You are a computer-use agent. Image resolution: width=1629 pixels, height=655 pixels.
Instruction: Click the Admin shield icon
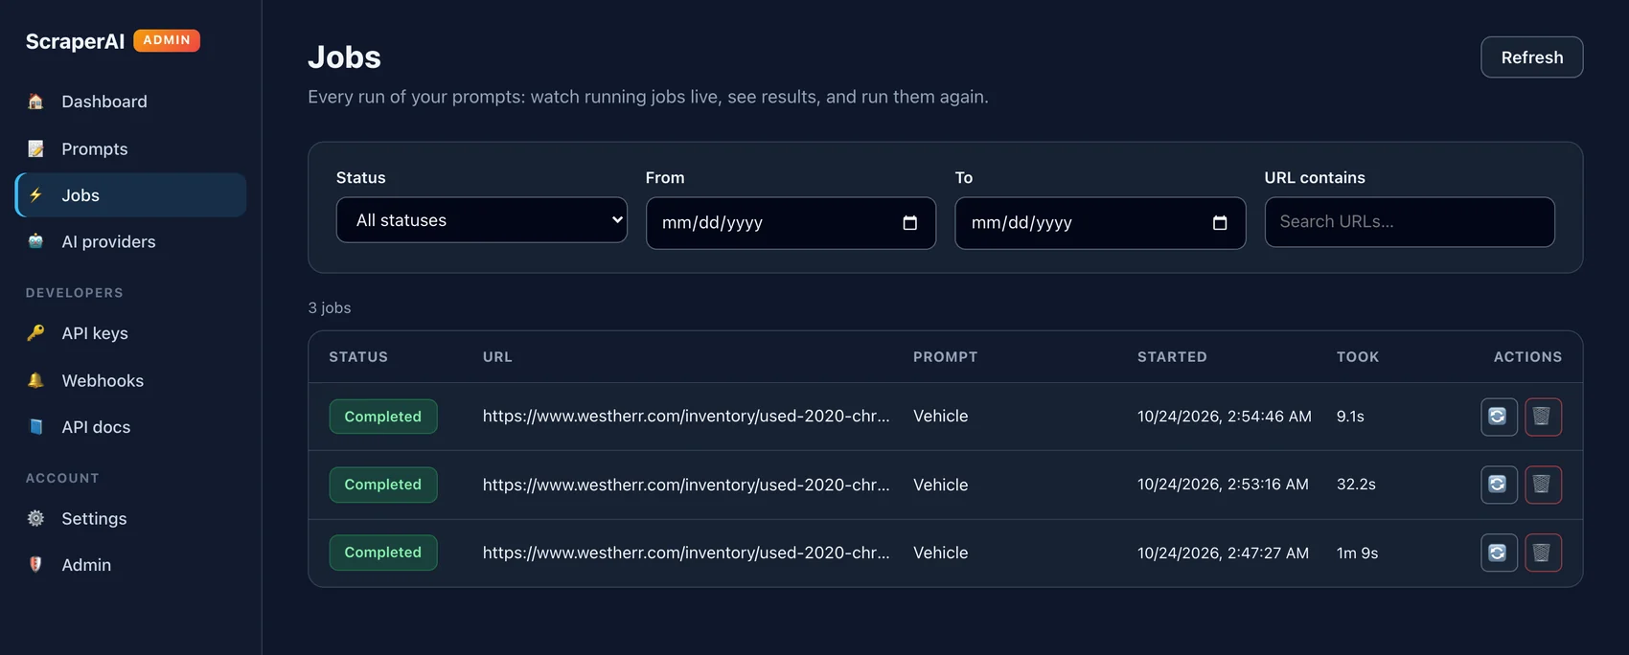click(x=35, y=565)
